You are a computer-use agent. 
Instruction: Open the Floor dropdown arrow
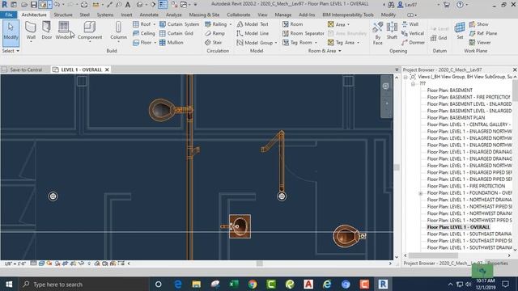(155, 43)
